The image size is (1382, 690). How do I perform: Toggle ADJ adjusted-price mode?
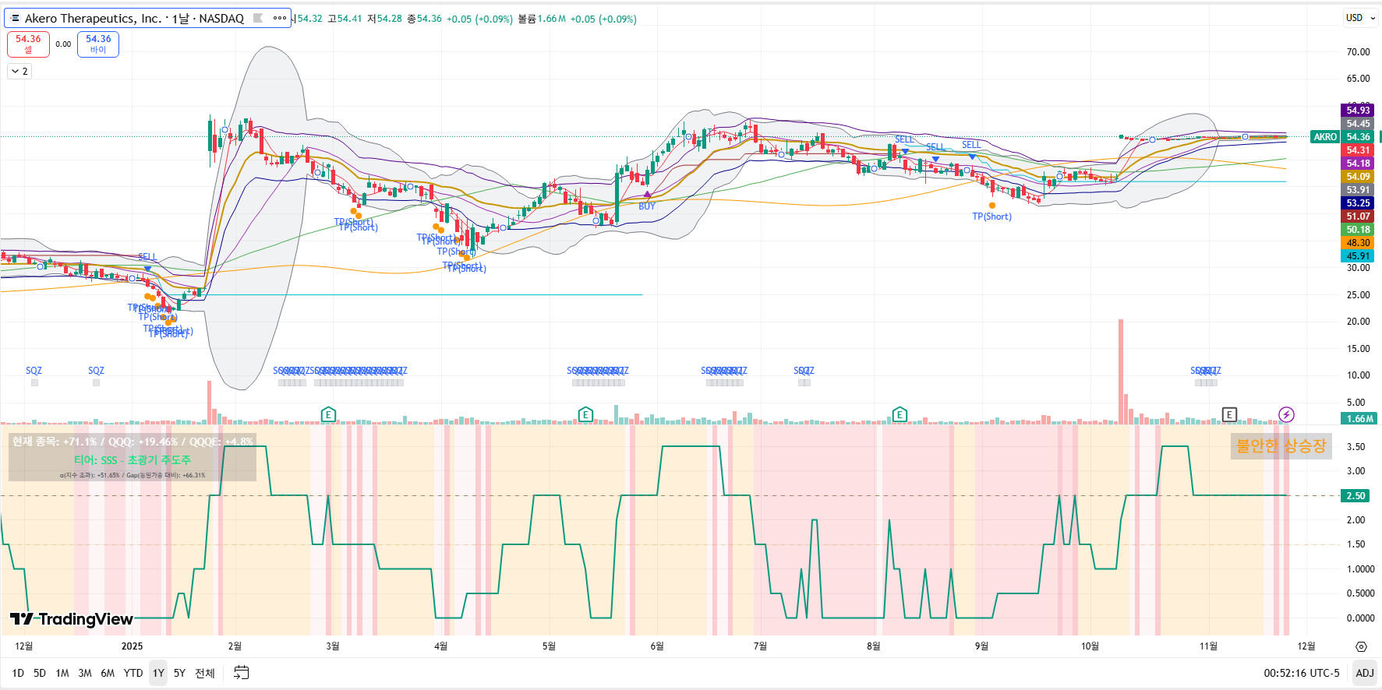tap(1365, 673)
